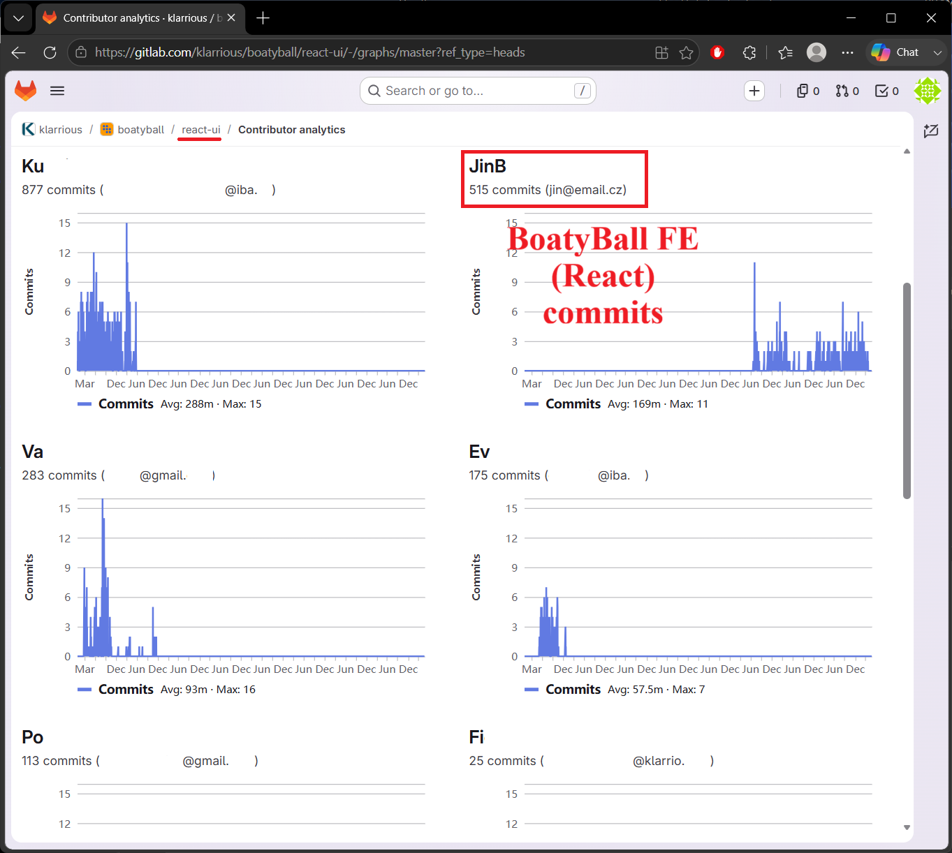Click the '25 commits' text

tap(502, 761)
